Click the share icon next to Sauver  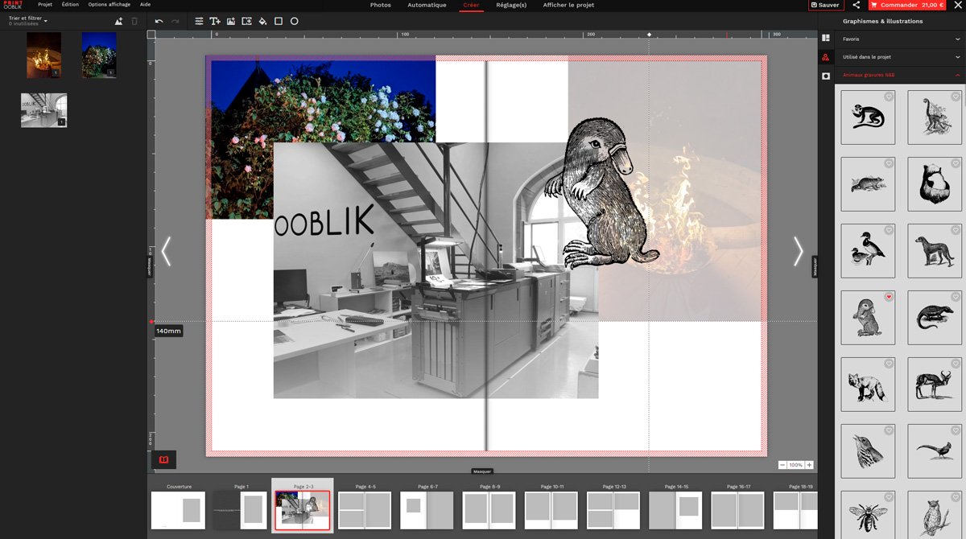[856, 5]
